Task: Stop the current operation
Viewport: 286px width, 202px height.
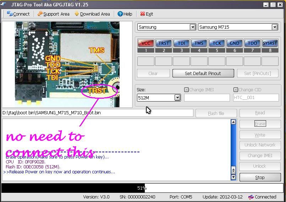Action: [260, 177]
